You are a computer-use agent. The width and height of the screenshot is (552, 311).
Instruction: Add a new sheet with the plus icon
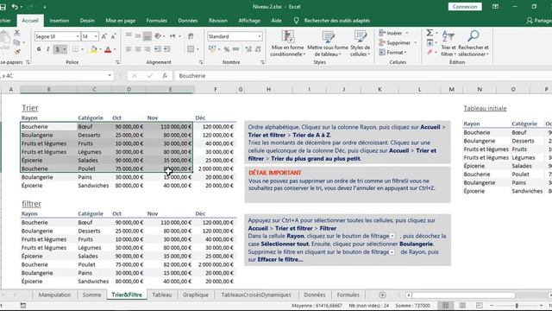pyautogui.click(x=382, y=295)
